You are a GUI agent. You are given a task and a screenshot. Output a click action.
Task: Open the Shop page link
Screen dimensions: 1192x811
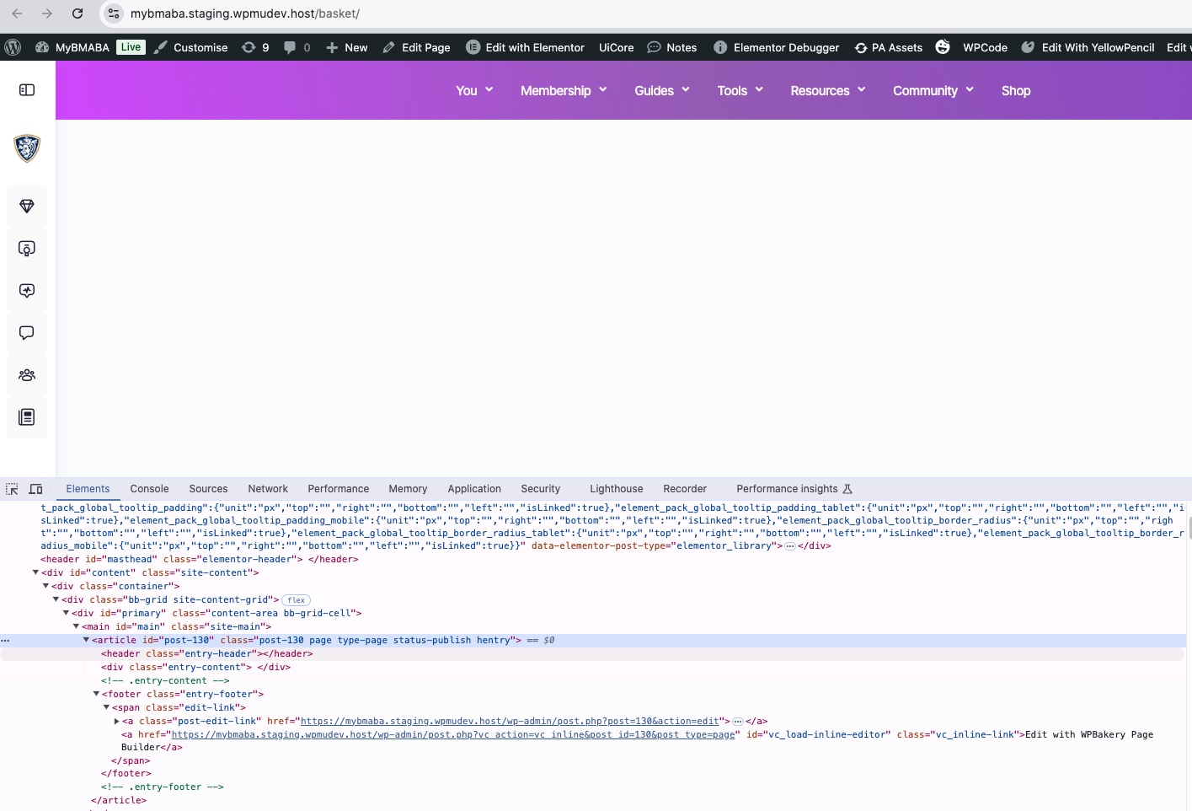[1016, 90]
